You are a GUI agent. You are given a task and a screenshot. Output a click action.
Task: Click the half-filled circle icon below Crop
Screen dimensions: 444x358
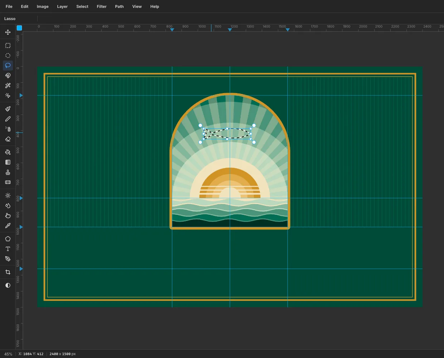8,285
